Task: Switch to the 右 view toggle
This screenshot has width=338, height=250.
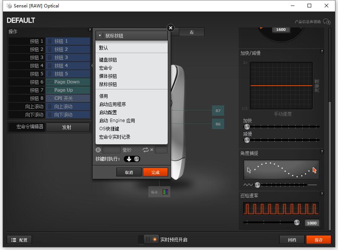Action: tap(191, 32)
